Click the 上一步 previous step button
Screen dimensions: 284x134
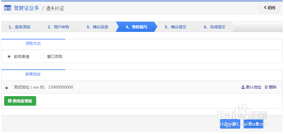click(x=230, y=124)
